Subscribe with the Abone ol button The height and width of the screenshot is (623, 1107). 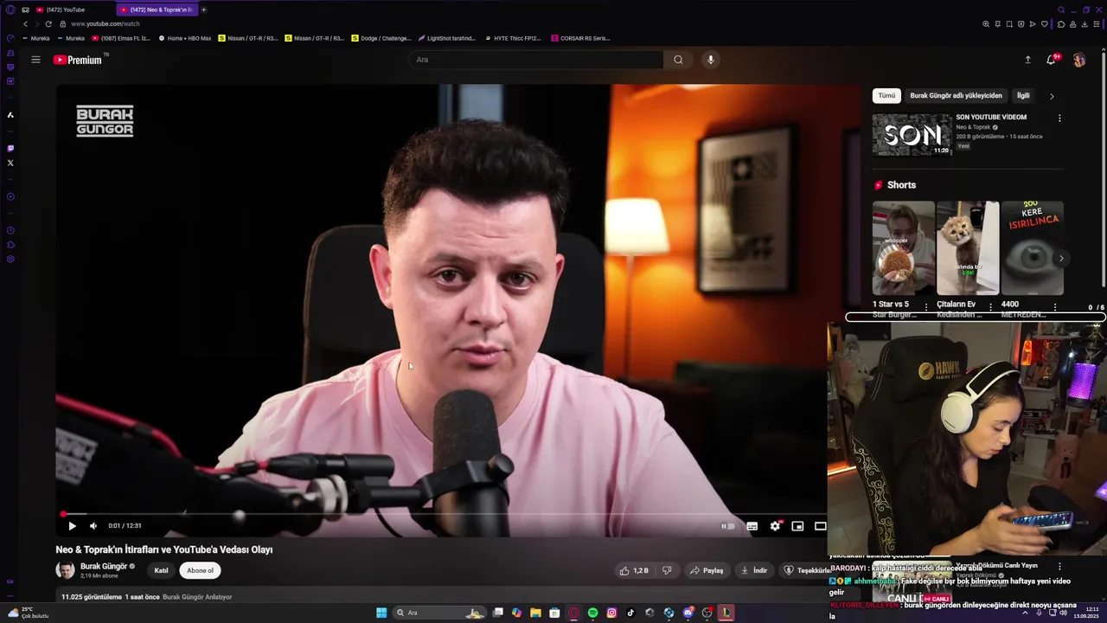[x=200, y=570]
